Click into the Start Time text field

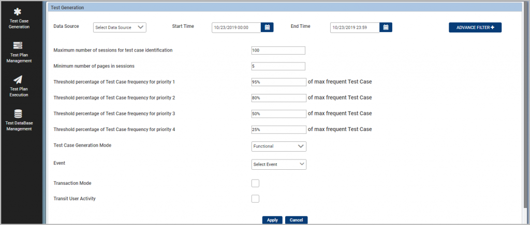coord(236,28)
